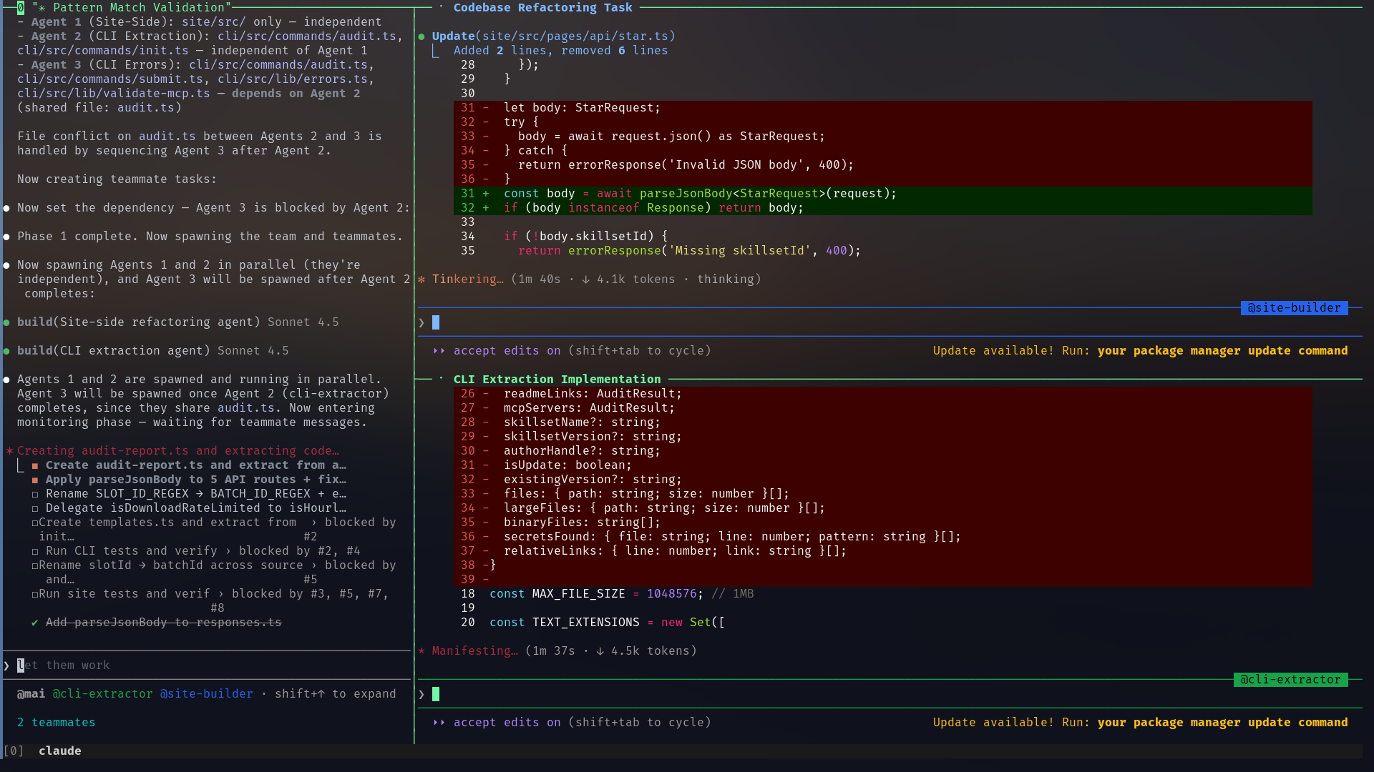
Task: Click 'accept edits on' in site-builder pane
Action: click(x=507, y=351)
